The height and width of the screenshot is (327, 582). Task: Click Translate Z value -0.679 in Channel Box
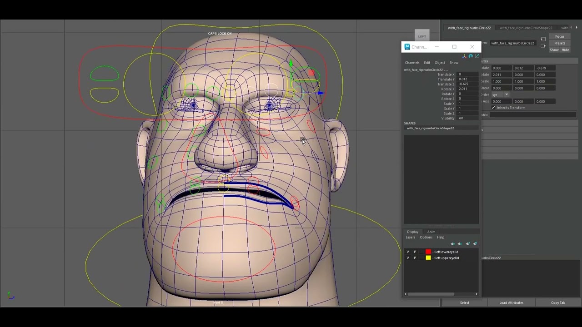tap(467, 84)
